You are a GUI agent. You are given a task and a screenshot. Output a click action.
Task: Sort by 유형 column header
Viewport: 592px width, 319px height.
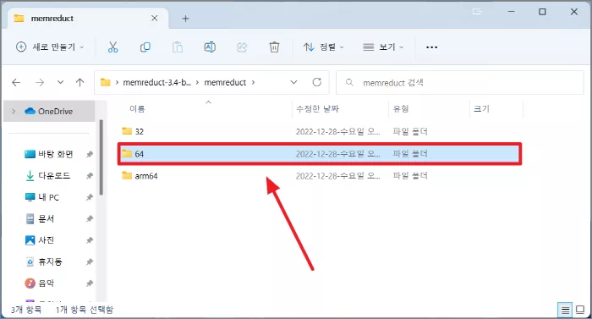click(x=401, y=109)
